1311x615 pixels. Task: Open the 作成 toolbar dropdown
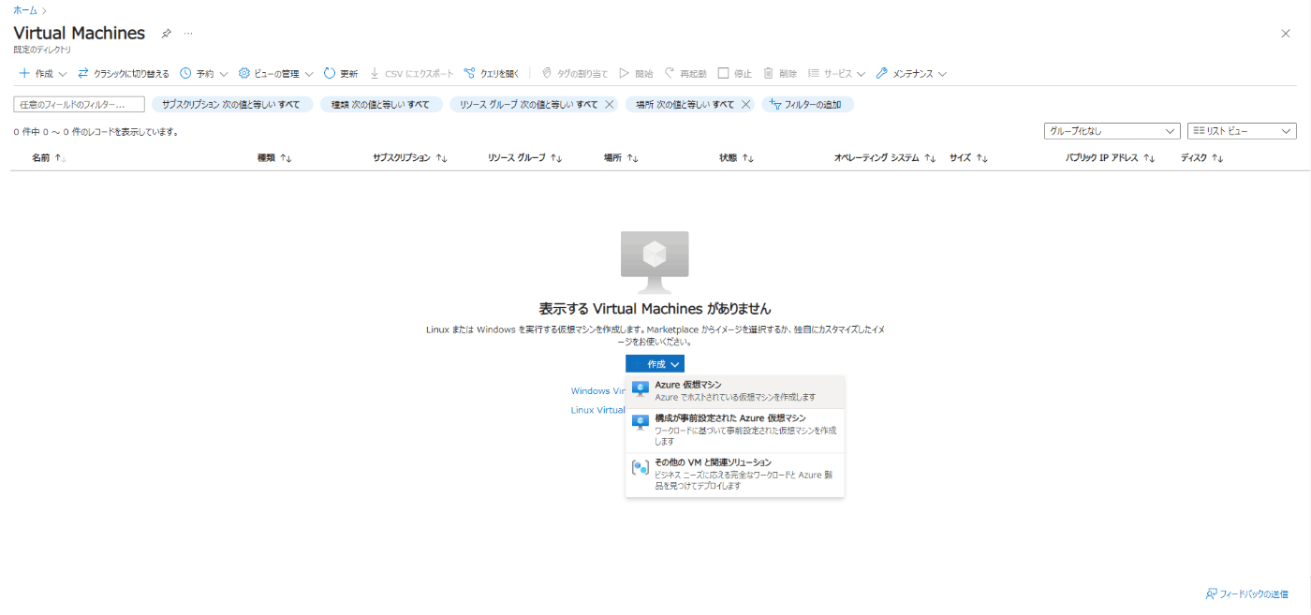pos(43,73)
